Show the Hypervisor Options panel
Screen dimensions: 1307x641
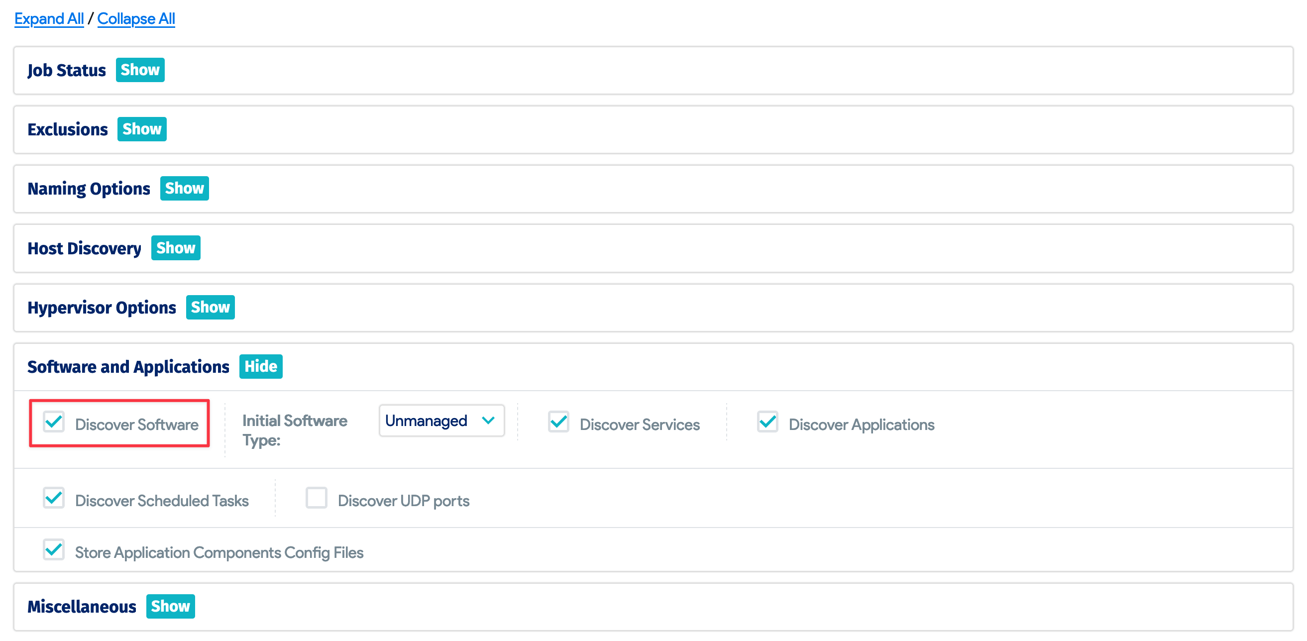click(x=210, y=307)
